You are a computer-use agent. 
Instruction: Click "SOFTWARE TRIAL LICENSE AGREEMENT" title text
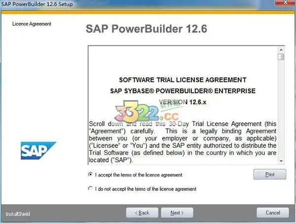183,80
